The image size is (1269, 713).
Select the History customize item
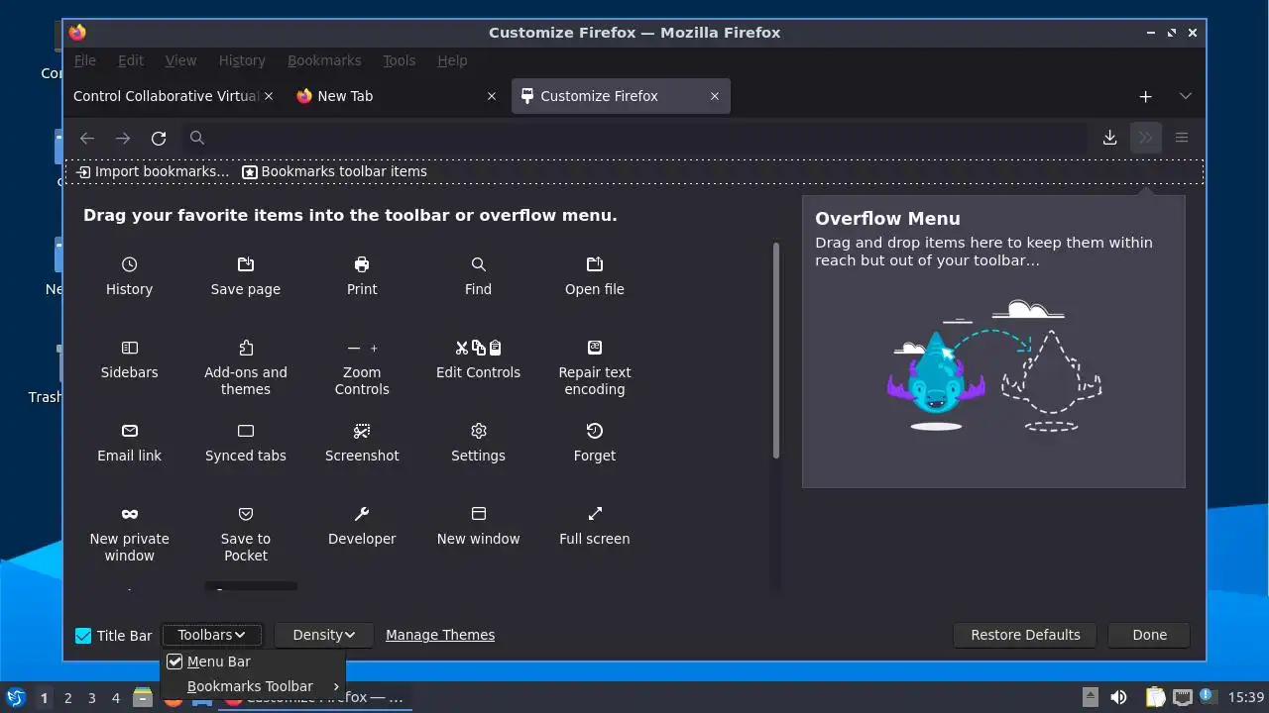coord(129,276)
